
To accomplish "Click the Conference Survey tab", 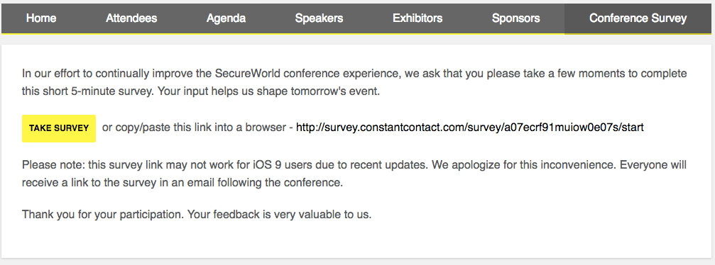I will tap(638, 18).
